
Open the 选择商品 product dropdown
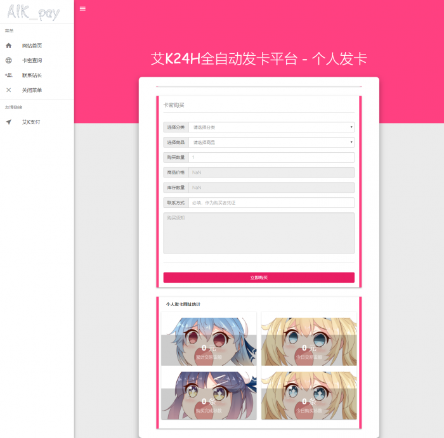(x=271, y=143)
